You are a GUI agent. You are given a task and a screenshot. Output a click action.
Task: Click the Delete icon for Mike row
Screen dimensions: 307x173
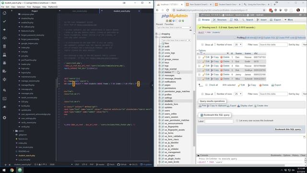pyautogui.click(x=222, y=79)
